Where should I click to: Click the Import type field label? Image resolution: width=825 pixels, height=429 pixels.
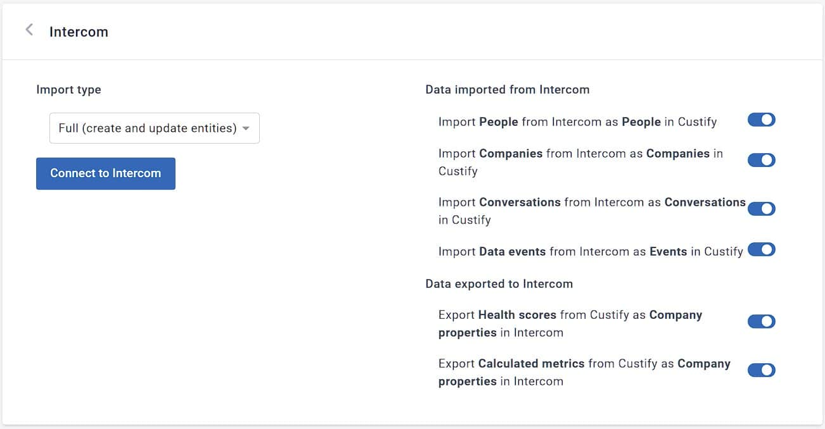(x=68, y=89)
